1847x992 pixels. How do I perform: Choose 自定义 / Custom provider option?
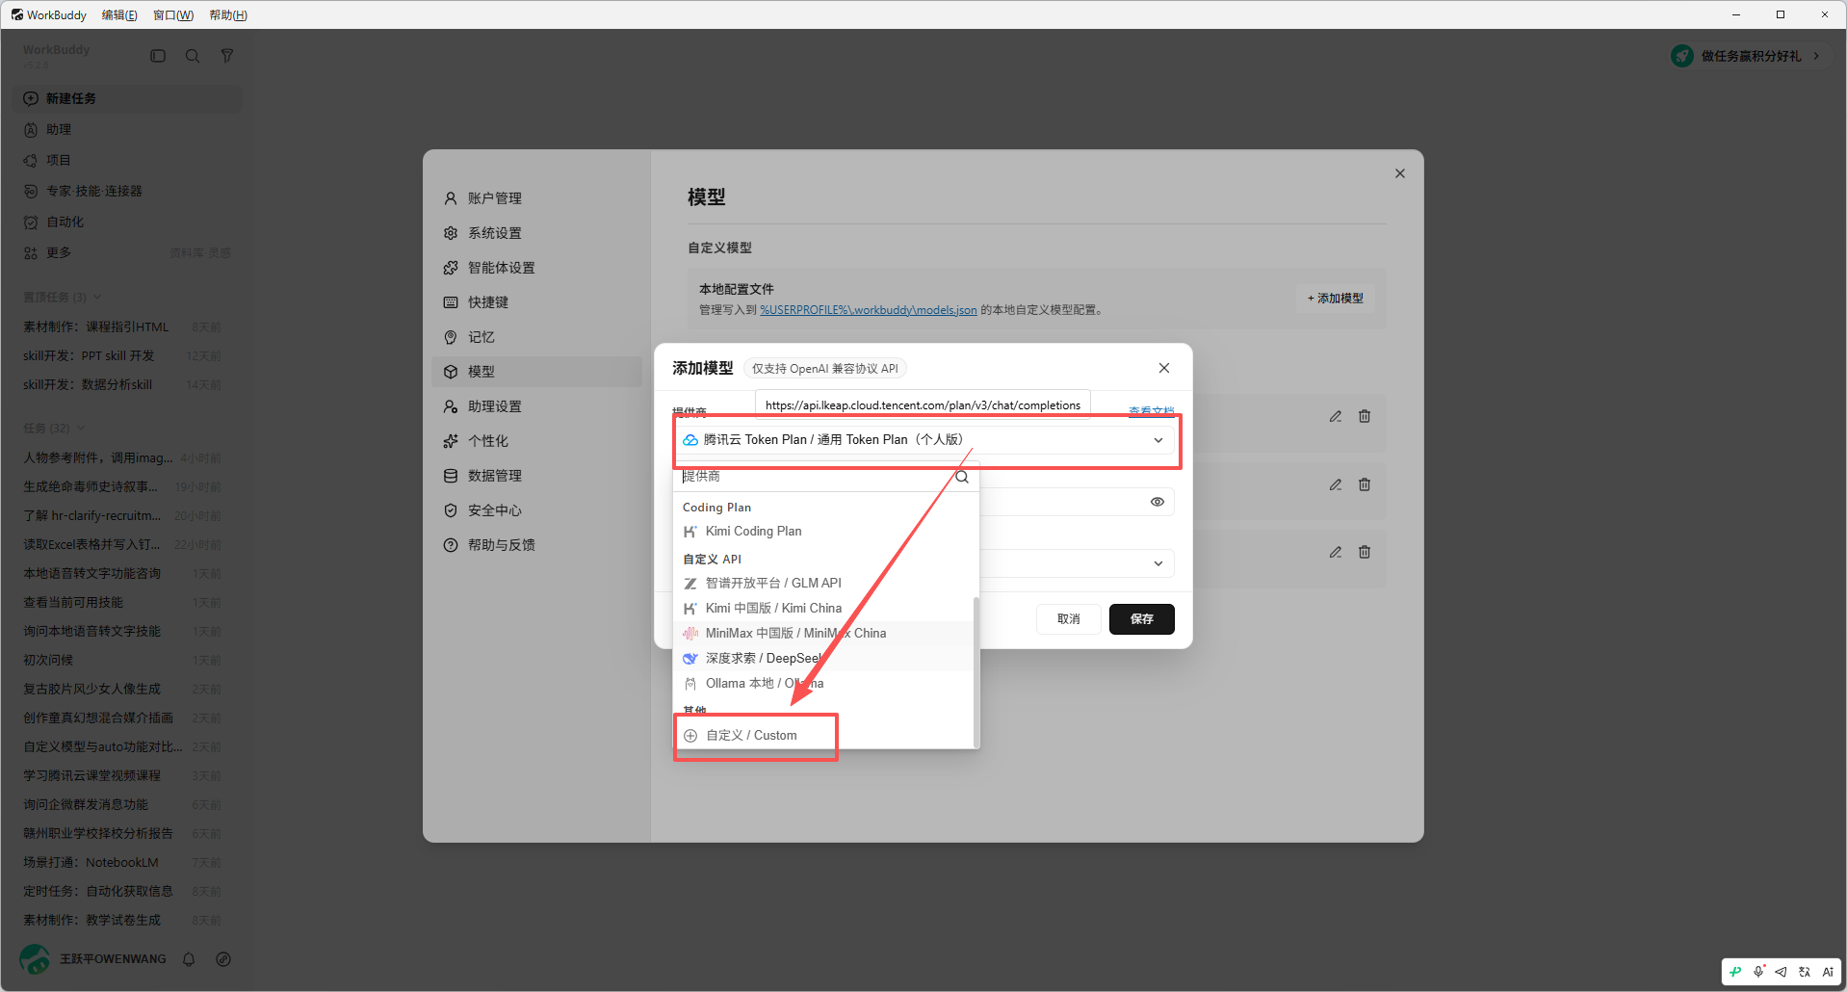pos(824,735)
